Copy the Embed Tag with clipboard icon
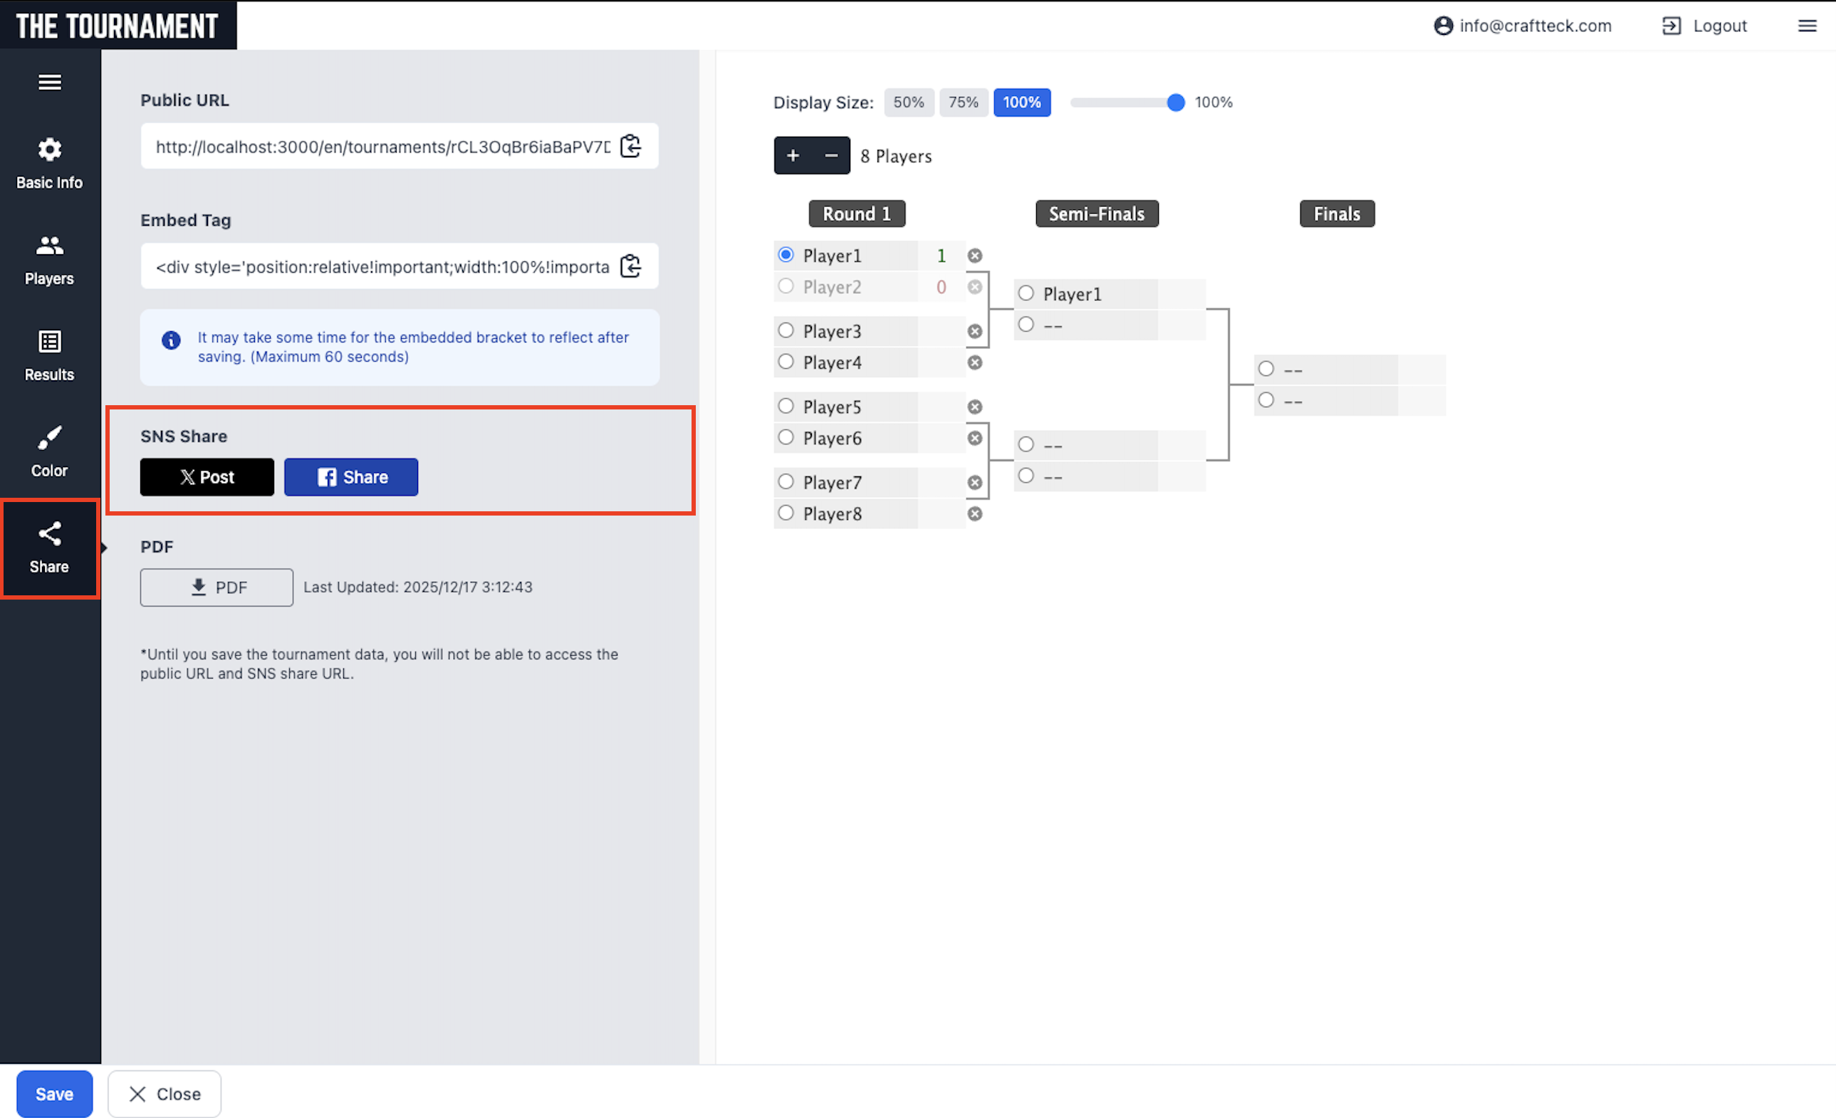 pos(630,266)
